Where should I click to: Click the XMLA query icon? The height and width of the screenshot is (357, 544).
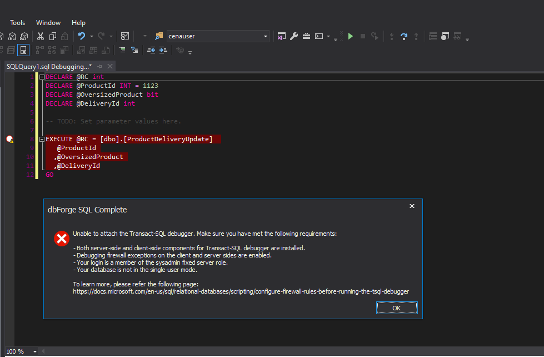(x=11, y=36)
